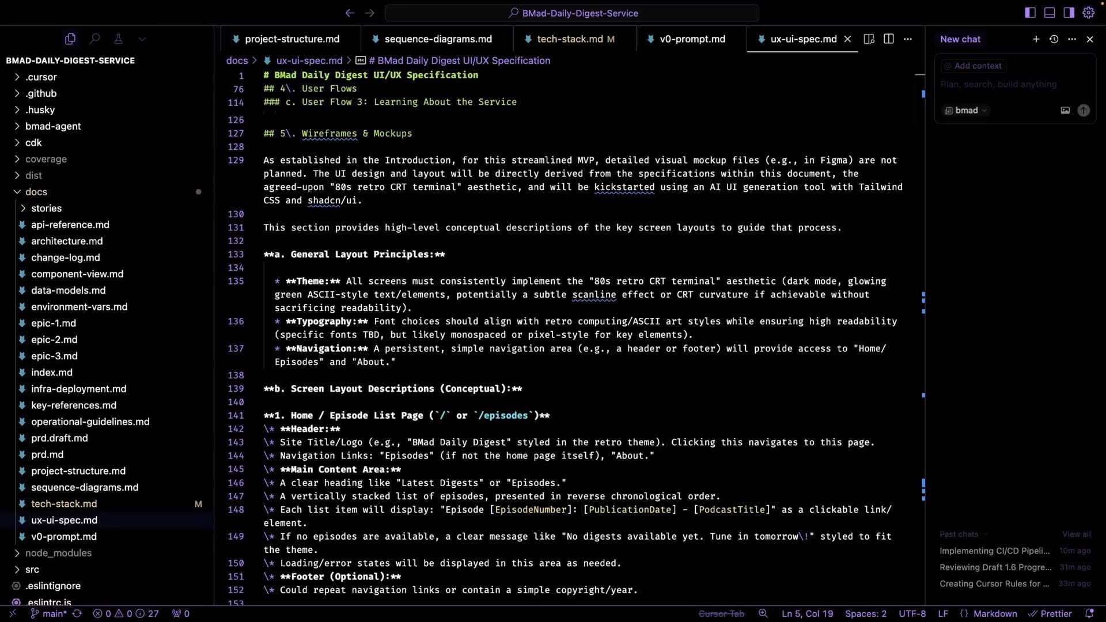Toggle the primary sidebar layout button
Screen dimensions: 1106x622
click(1030, 13)
